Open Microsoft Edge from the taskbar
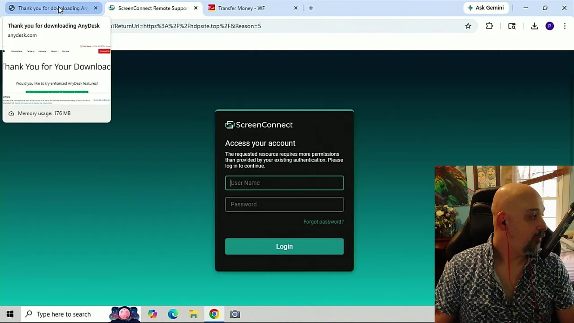This screenshot has width=574, height=323. [173, 314]
